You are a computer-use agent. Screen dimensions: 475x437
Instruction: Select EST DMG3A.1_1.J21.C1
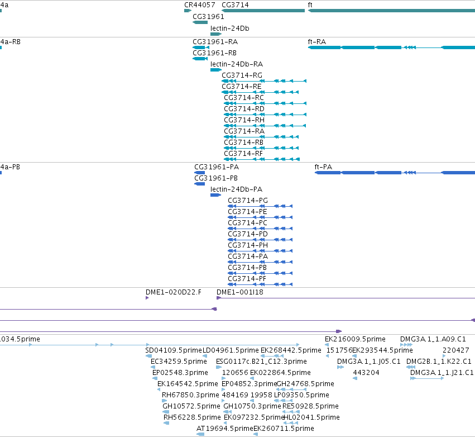point(427,378)
